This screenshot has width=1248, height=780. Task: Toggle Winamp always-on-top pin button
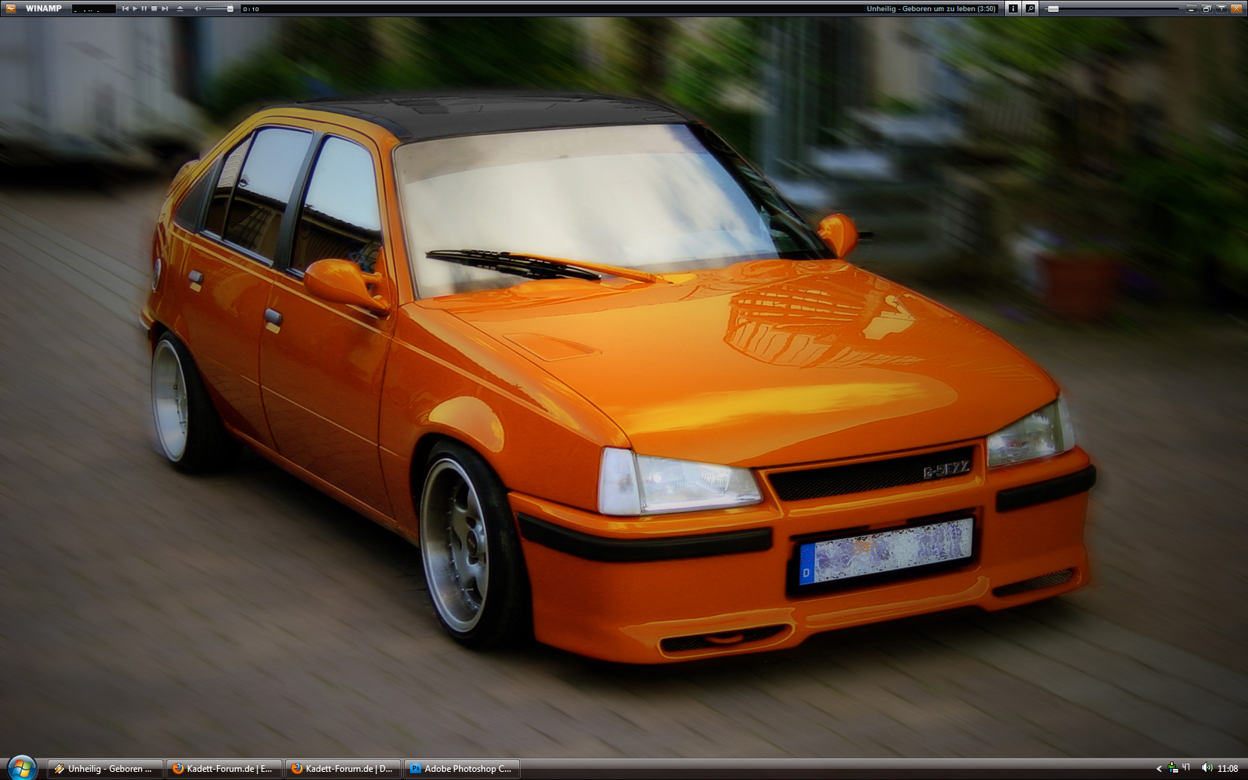1221,9
